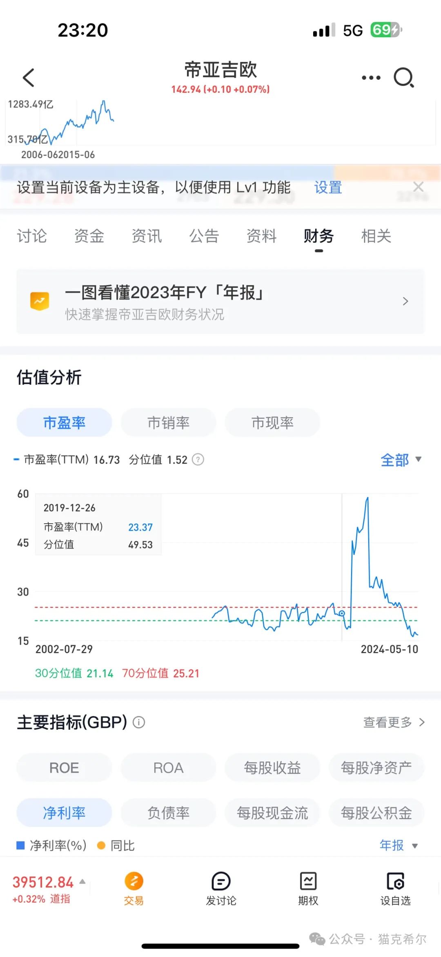This screenshot has width=441, height=957.
Task: Tap the 70分位值 25.21 label
Action: tap(160, 673)
